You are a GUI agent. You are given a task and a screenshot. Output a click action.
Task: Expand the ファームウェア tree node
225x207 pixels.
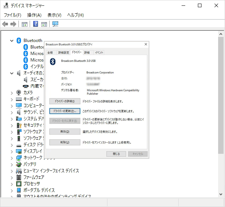point(12,178)
